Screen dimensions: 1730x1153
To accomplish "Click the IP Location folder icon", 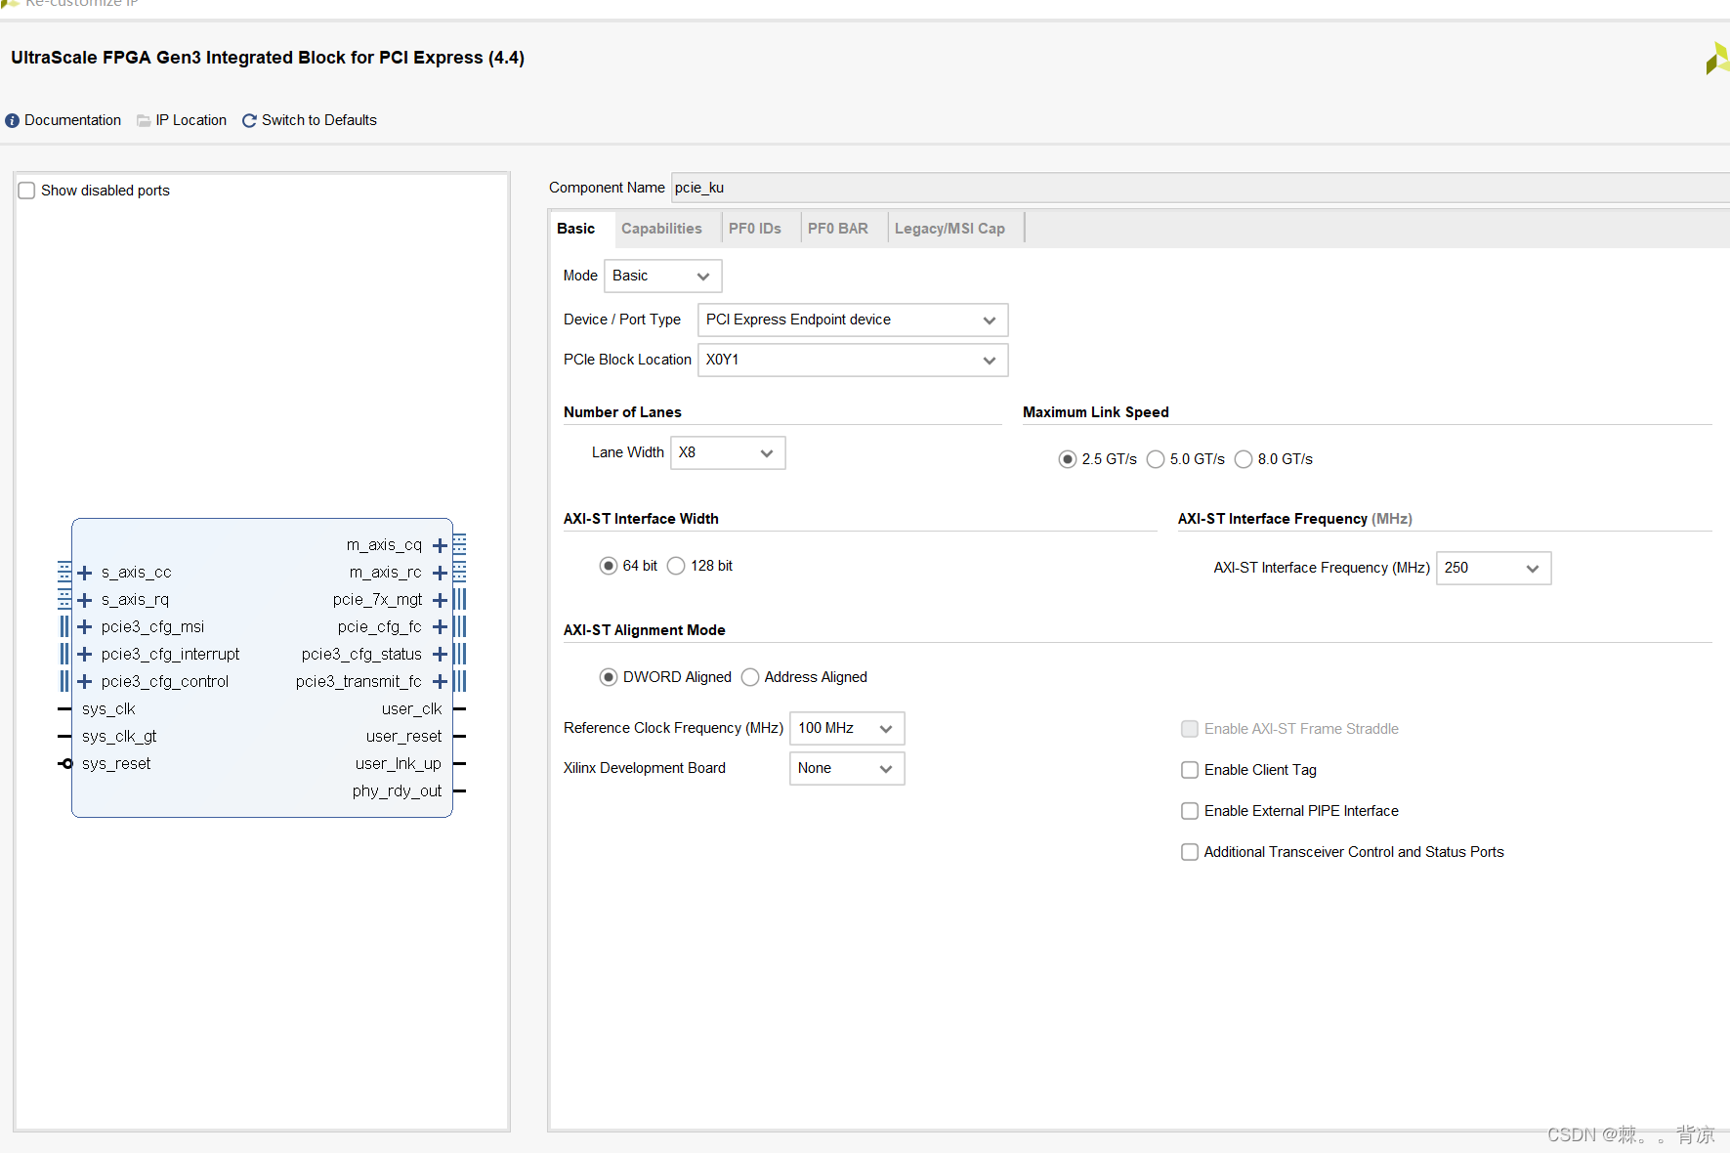I will pos(144,120).
